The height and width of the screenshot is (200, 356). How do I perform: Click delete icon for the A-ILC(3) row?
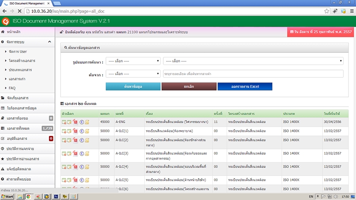click(x=64, y=153)
